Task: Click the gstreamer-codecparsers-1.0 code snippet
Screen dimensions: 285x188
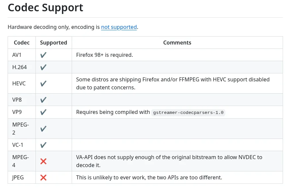Action: coord(188,112)
